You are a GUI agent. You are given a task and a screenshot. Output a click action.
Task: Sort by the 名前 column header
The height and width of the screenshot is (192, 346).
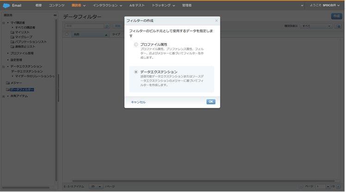click(x=90, y=35)
